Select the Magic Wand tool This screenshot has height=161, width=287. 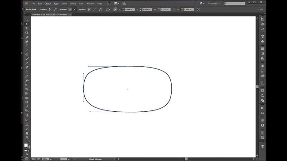point(27,29)
